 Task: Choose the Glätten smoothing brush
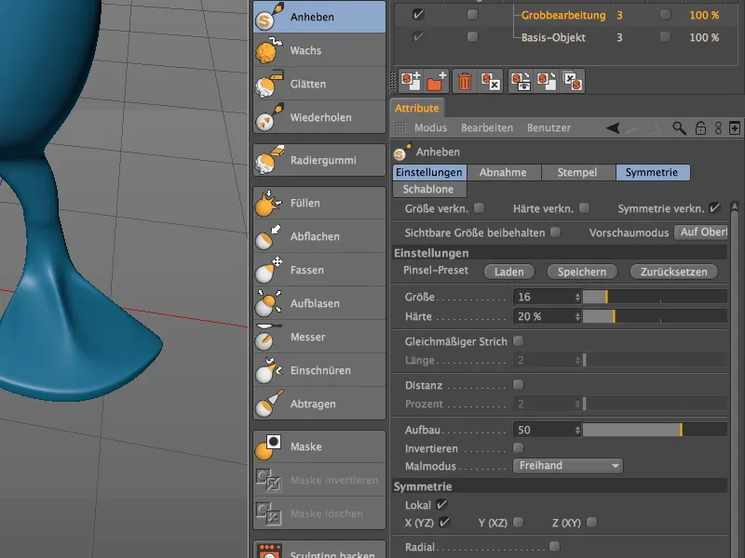(319, 84)
